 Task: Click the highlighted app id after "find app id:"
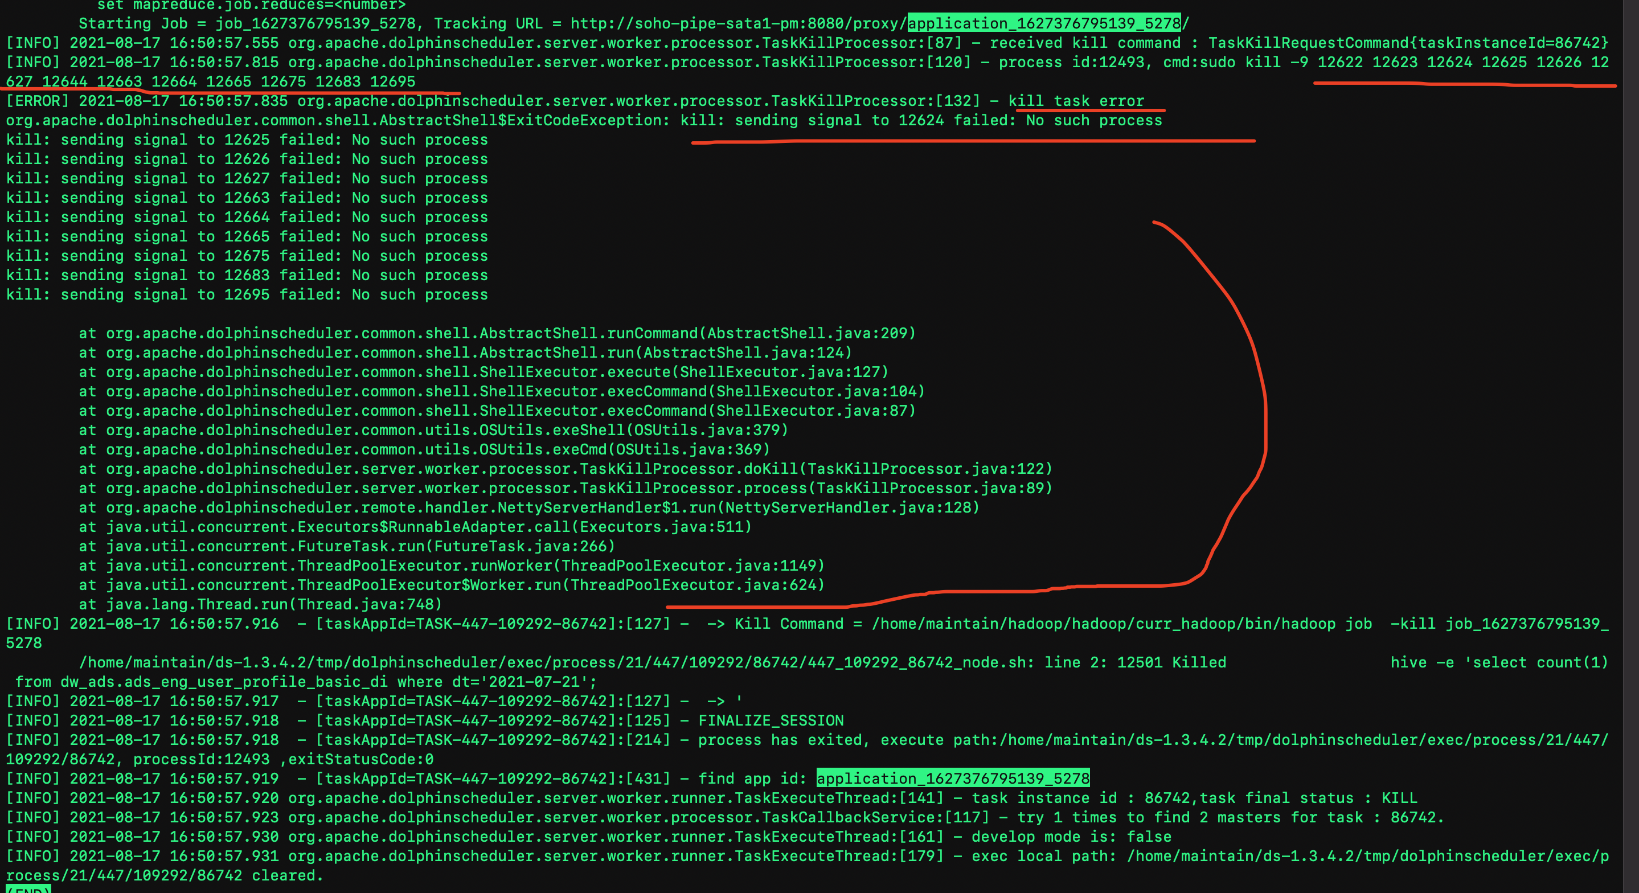point(953,779)
